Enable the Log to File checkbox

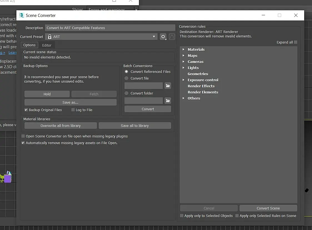click(x=73, y=110)
